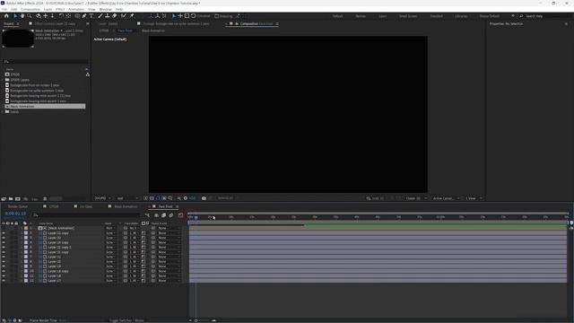The image size is (574, 323).
Task: Twirl open the Layer 19 copy properties
Action: coord(22,242)
